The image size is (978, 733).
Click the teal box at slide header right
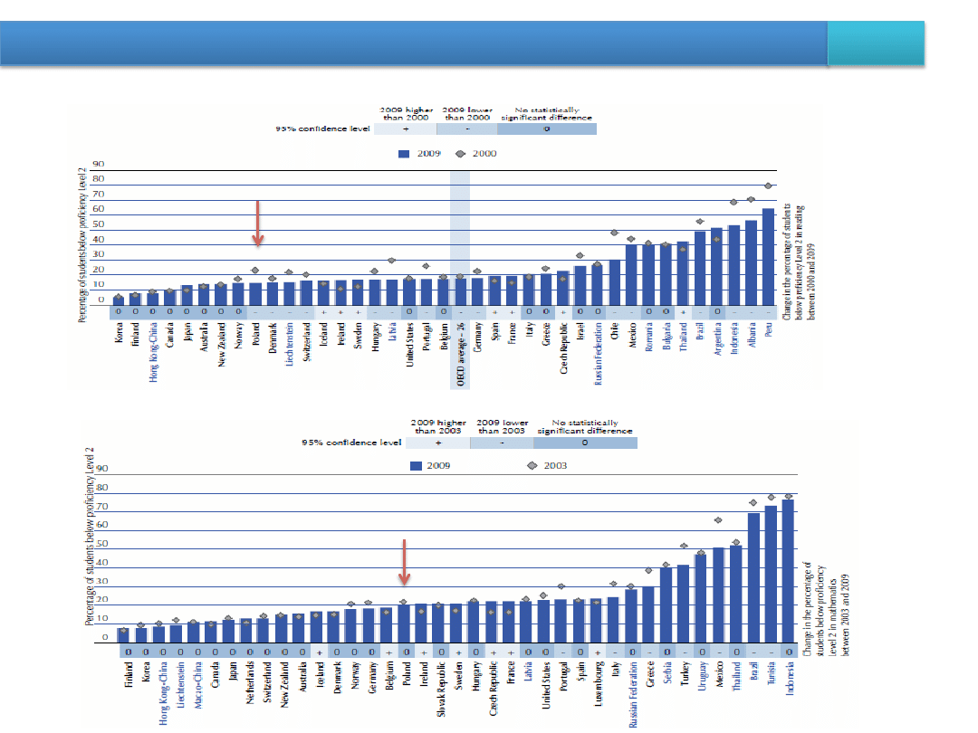tap(877, 43)
